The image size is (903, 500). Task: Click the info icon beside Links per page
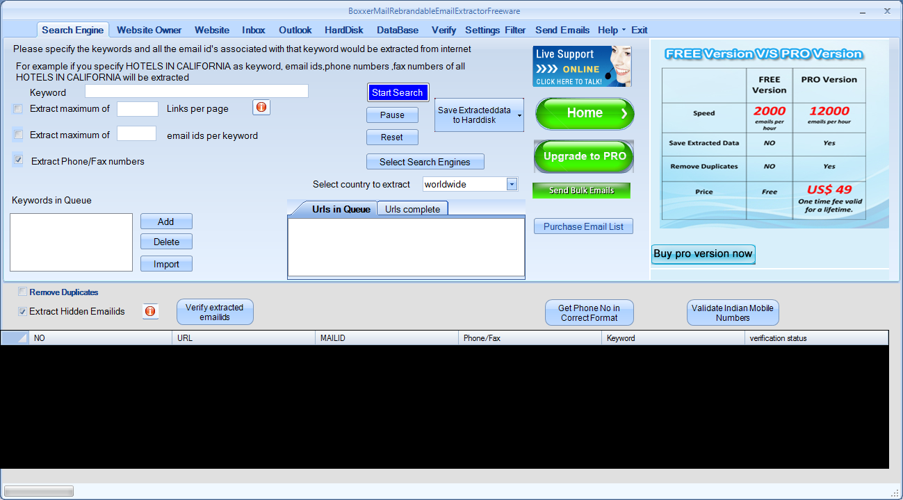261,107
